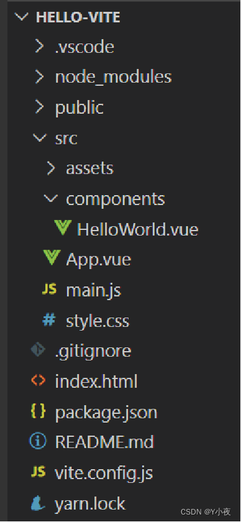241x522 pixels.
Task: Expand the node_modules folder chevron
Action: [x=39, y=77]
